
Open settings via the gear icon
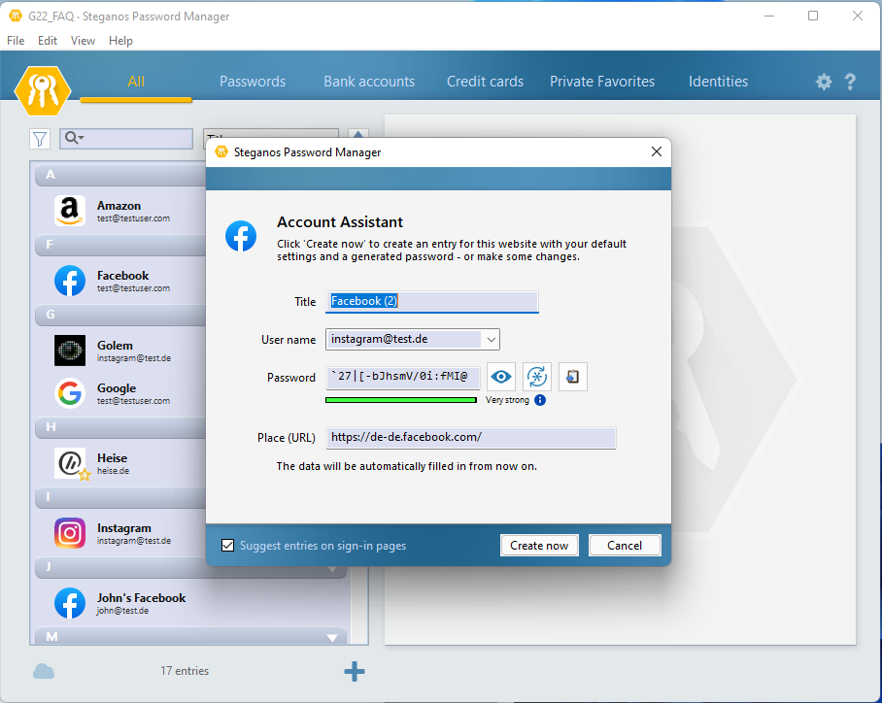(824, 83)
